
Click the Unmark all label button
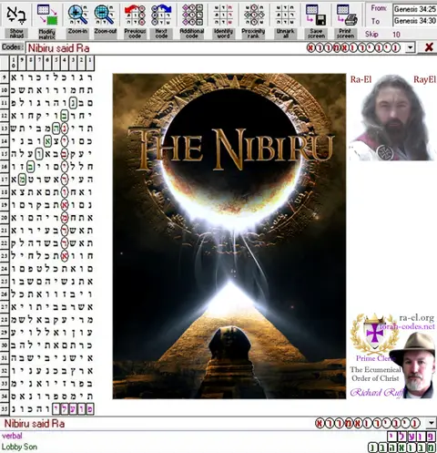tap(285, 34)
